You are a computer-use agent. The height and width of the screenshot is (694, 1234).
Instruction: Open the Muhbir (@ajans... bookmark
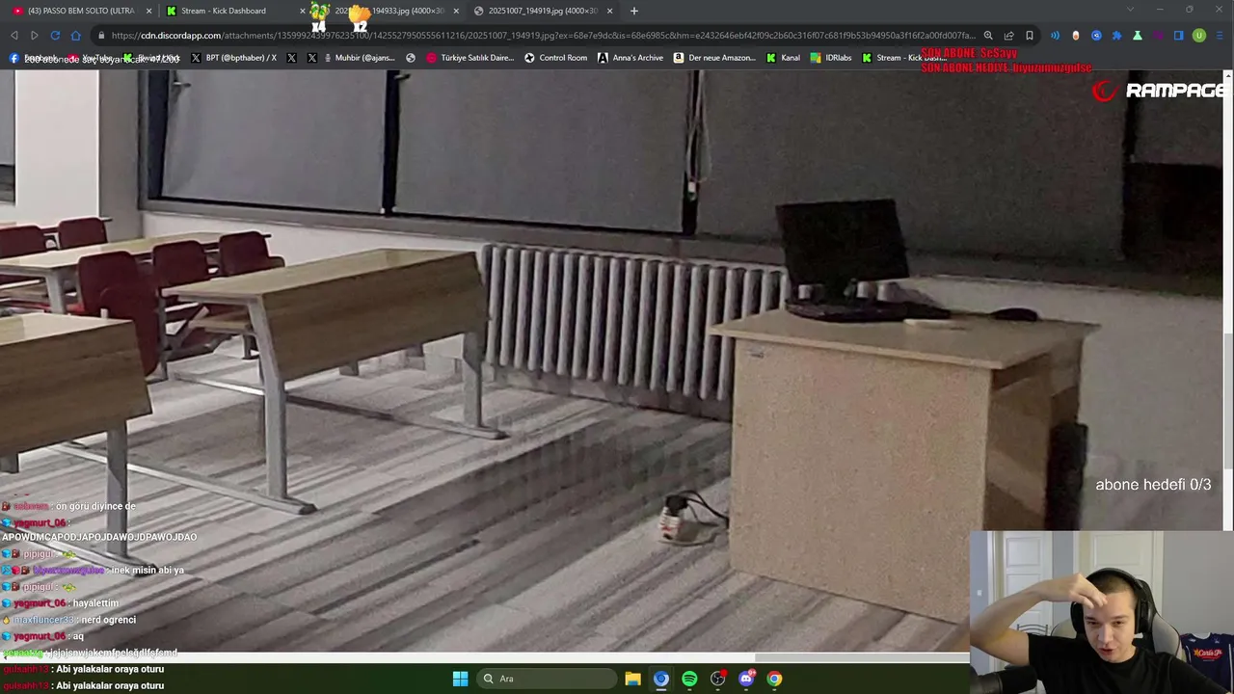point(358,58)
